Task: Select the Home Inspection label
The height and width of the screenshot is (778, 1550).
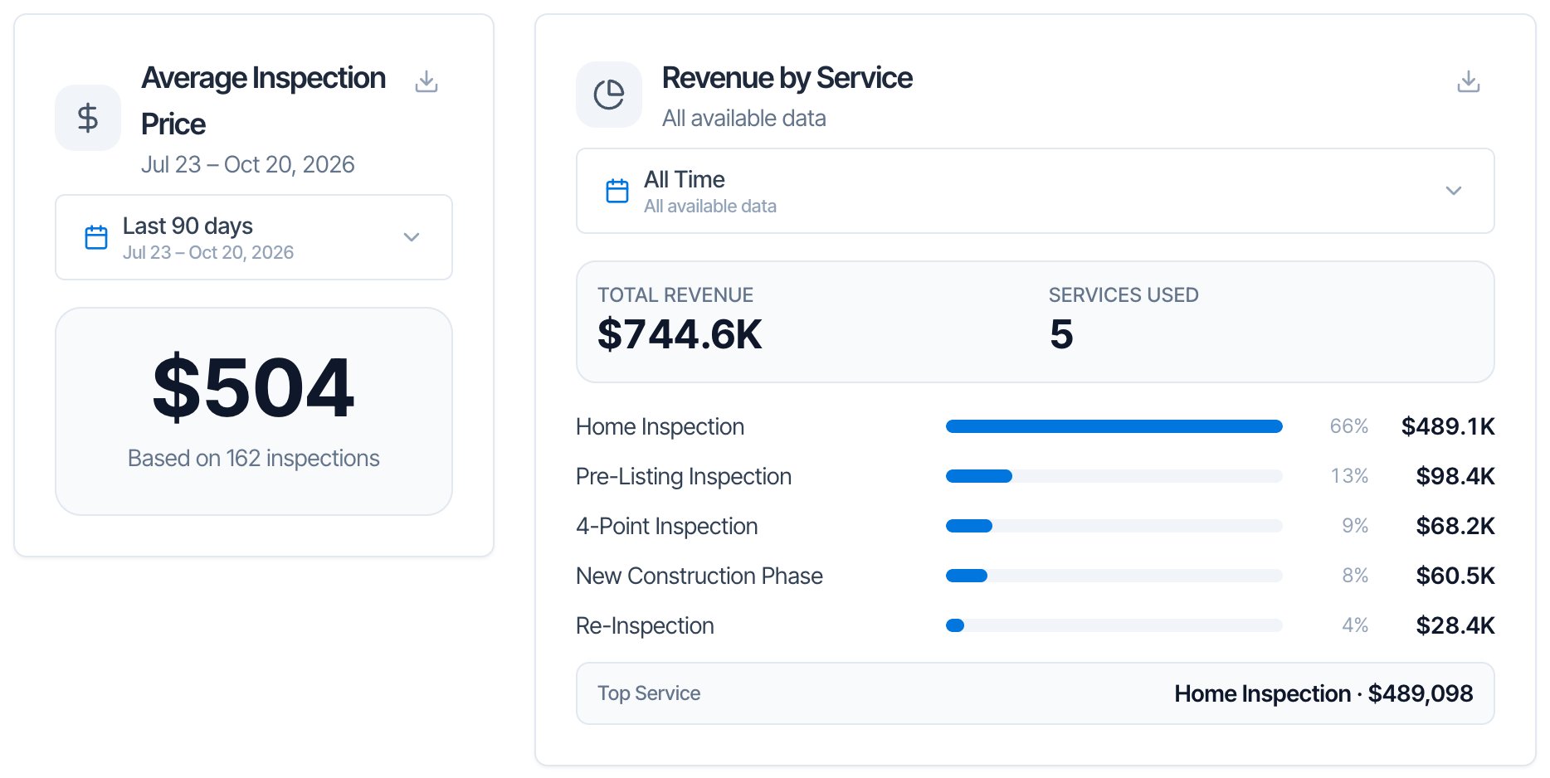Action: 660,426
